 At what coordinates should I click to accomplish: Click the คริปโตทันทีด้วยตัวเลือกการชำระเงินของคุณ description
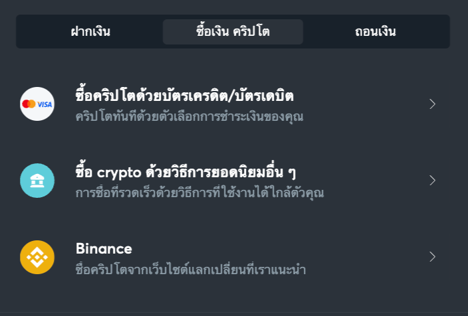click(x=189, y=117)
